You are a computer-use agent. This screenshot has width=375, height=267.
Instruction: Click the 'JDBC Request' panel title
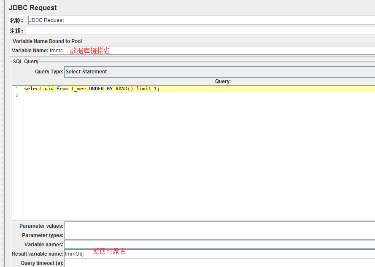pyautogui.click(x=33, y=8)
